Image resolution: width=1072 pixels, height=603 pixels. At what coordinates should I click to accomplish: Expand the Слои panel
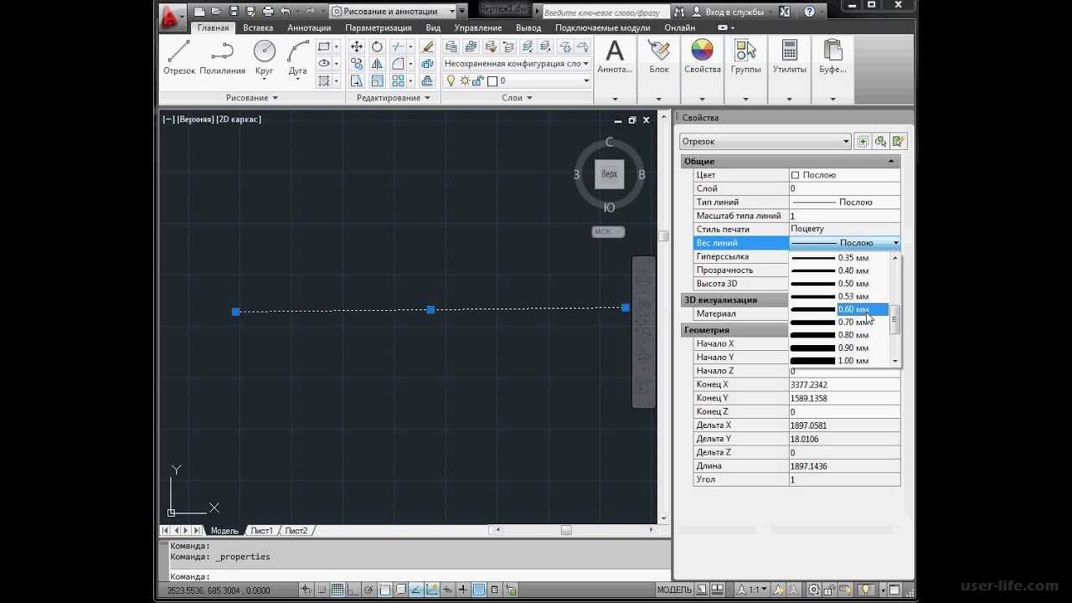tap(517, 98)
